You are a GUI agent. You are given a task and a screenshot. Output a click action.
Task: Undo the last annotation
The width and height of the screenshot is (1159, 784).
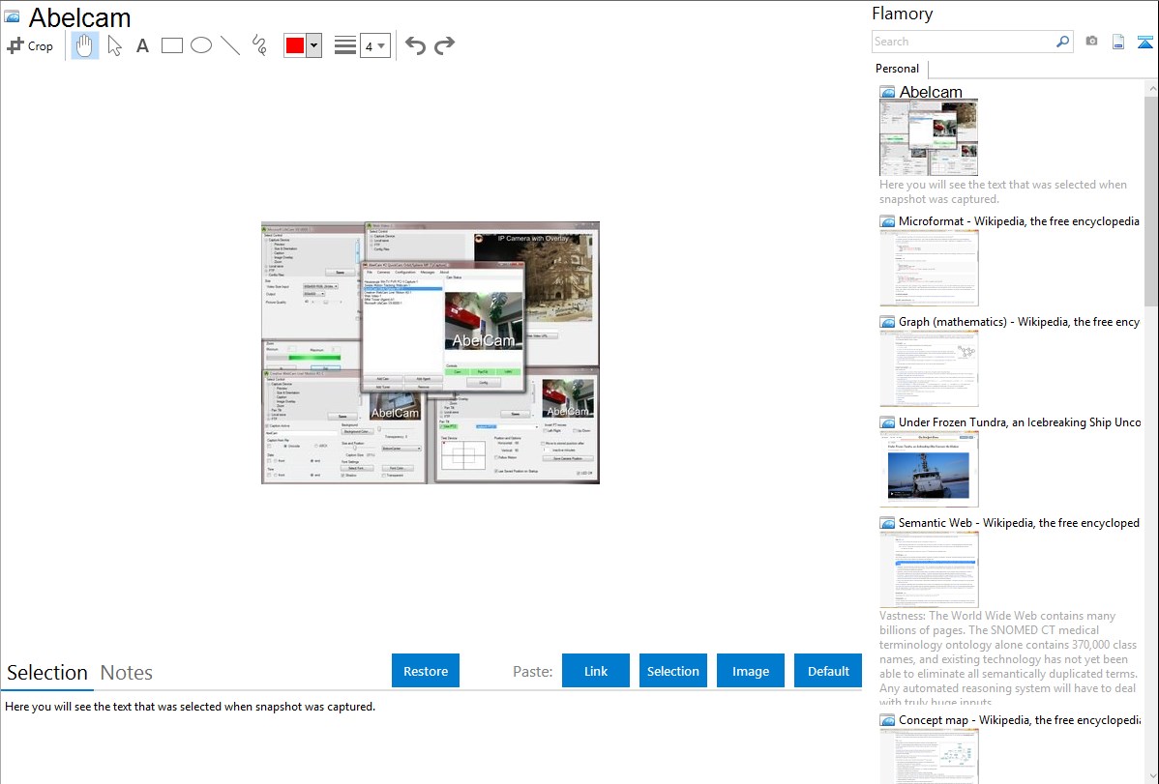coord(415,45)
